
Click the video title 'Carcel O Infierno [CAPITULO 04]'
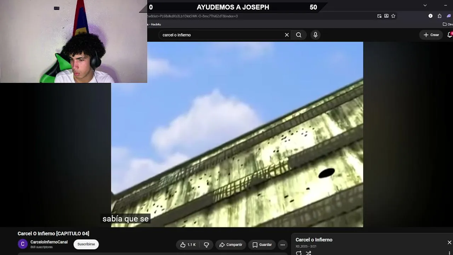pos(53,233)
